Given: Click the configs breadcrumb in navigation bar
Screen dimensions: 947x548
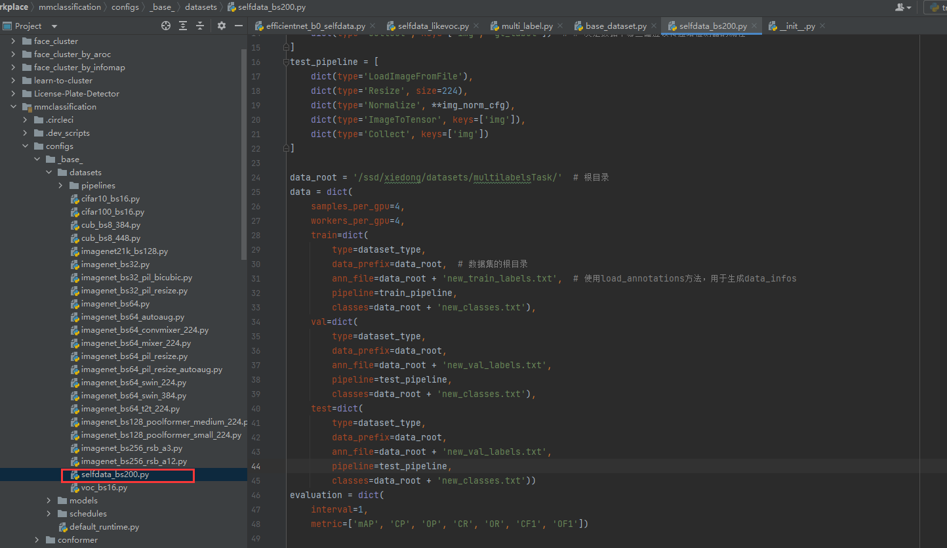Looking at the screenshot, I should [125, 7].
